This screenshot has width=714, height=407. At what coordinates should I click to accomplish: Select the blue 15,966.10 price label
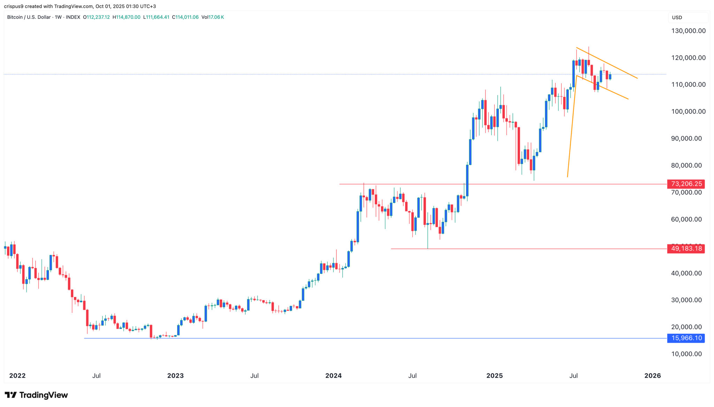tap(685, 338)
